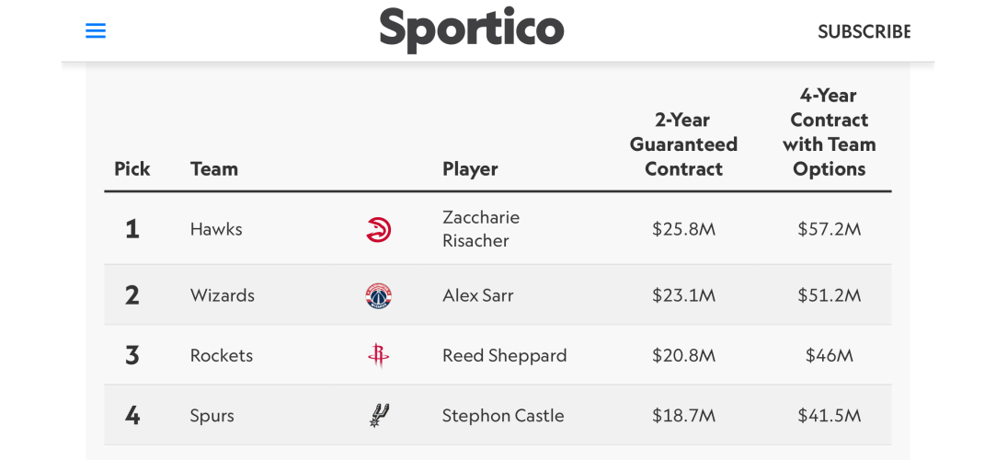The width and height of the screenshot is (996, 460).
Task: Click the Houston Rockets team logo
Action: pyautogui.click(x=379, y=356)
